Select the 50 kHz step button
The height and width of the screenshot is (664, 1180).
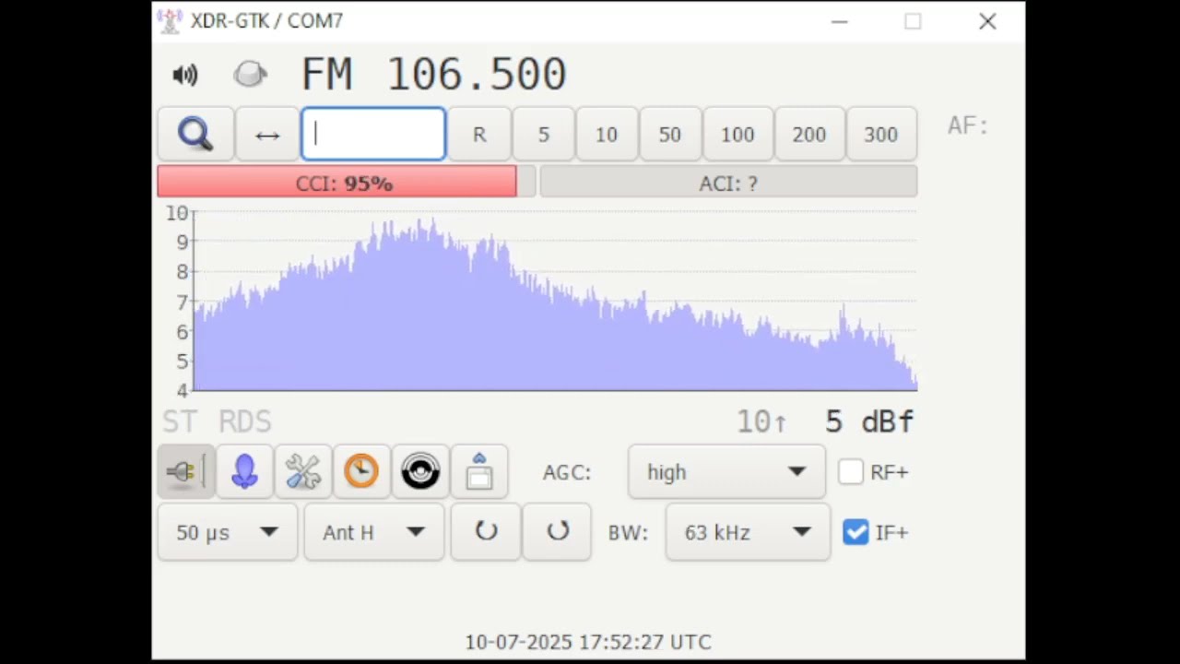(x=670, y=135)
